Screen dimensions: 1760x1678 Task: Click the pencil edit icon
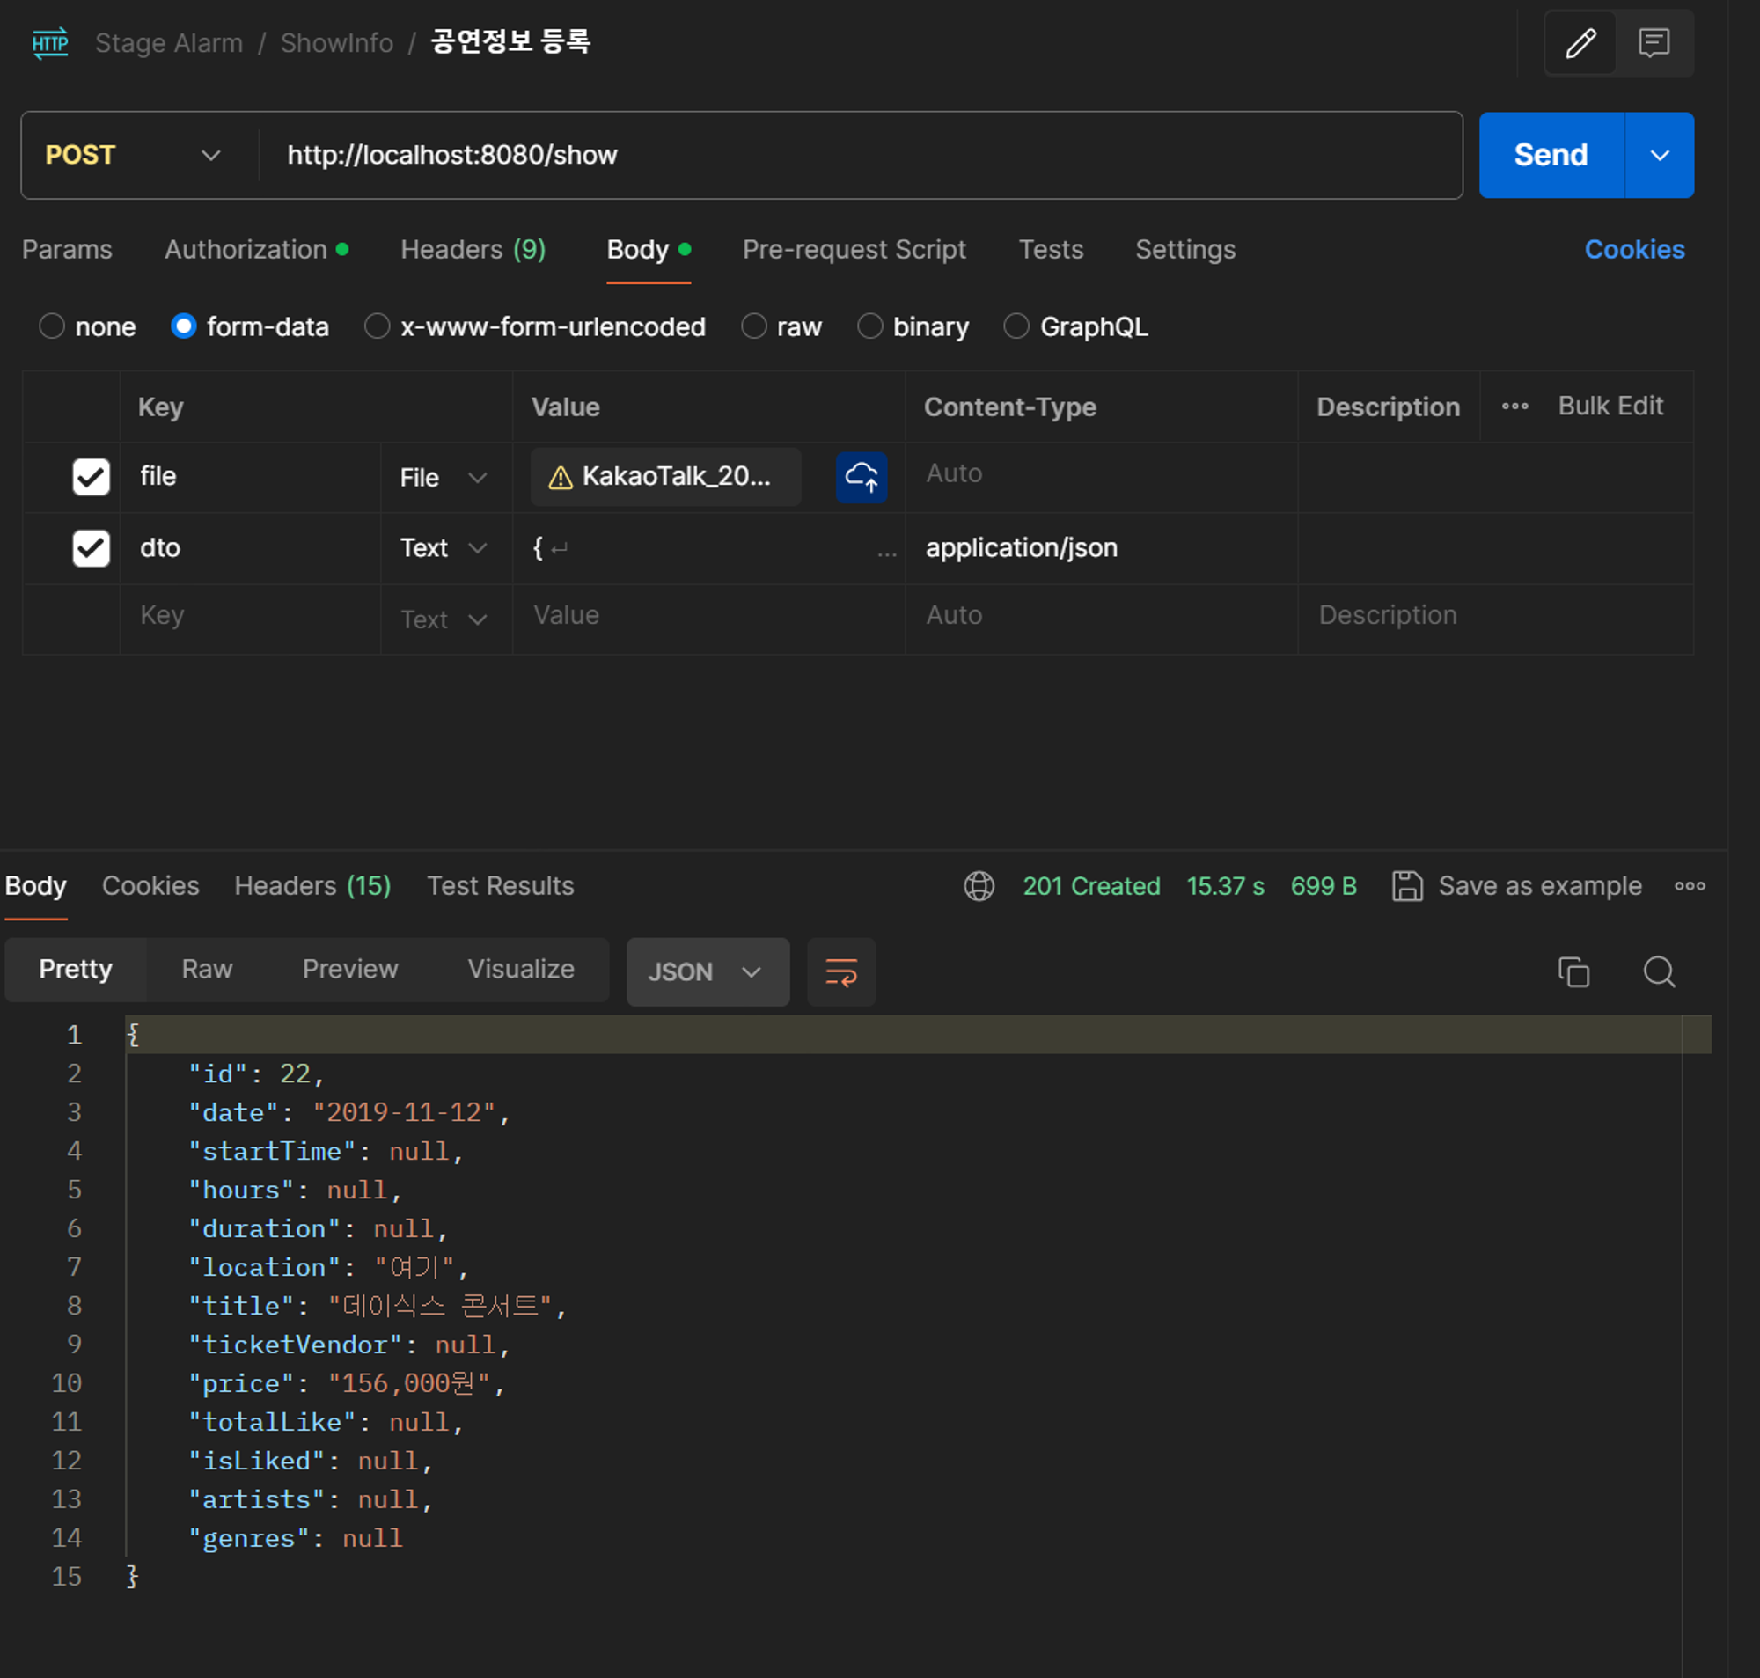pyautogui.click(x=1580, y=43)
